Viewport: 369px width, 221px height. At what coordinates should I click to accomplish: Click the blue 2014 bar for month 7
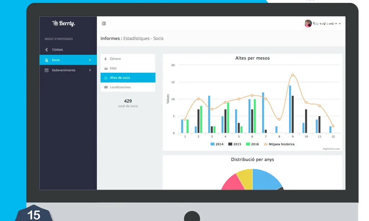tap(263, 113)
